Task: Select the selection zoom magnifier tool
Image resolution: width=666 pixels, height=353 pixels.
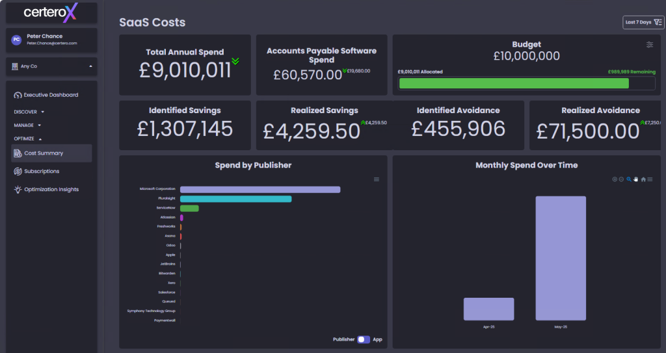Action: tap(629, 179)
